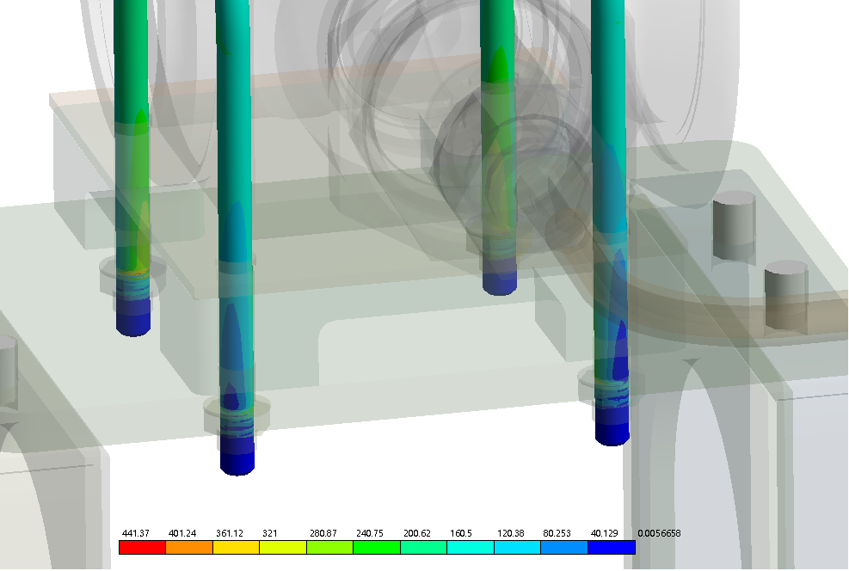Pick the front-left bolt's dark blue tip
Image resolution: width=849 pixels, height=571 pixels.
pyautogui.click(x=237, y=457)
